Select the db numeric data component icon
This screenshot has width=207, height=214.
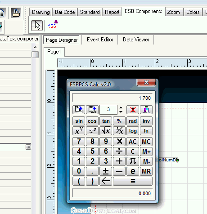coord(53,25)
